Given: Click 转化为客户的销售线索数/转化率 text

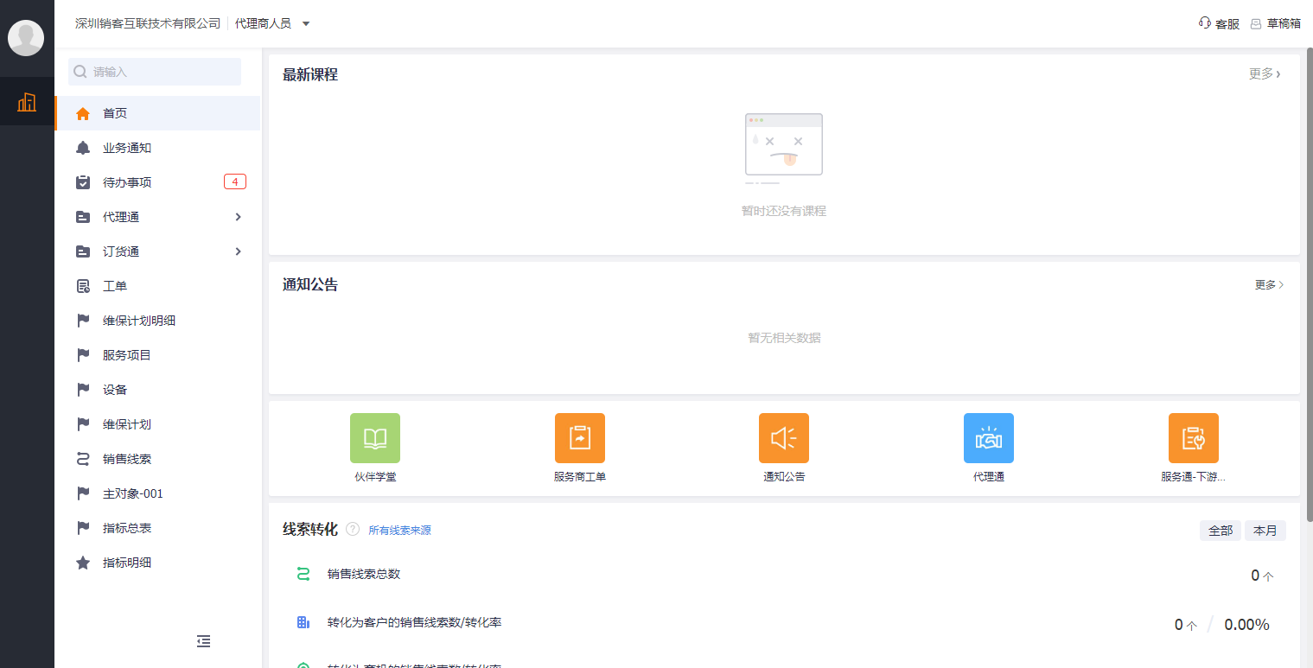Looking at the screenshot, I should pos(415,622).
